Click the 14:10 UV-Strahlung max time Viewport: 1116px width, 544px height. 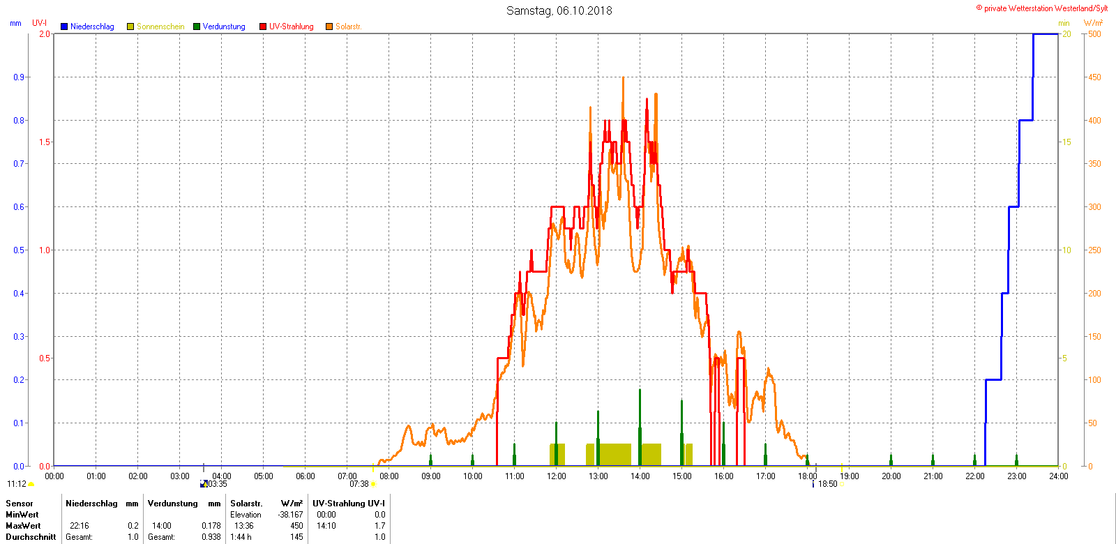point(326,526)
